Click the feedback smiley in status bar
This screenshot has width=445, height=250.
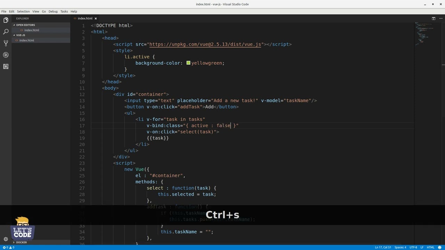(440, 247)
